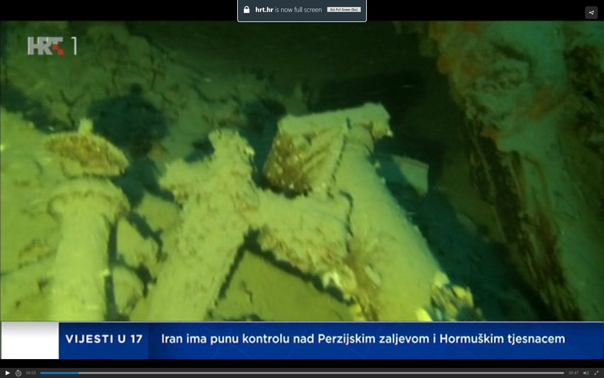Rewind the video by 10 seconds
604x378 pixels.
[x=18, y=373]
